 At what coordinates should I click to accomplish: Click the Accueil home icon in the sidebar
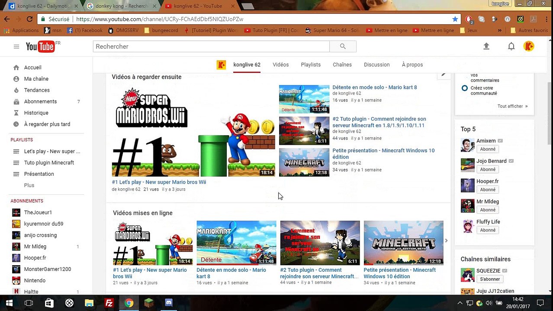point(16,67)
